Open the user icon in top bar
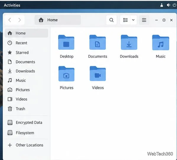 162,5
